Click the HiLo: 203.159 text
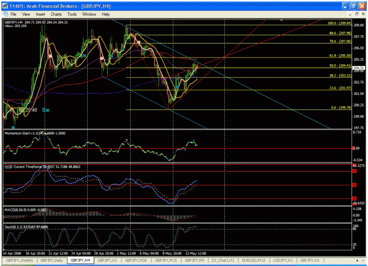 (x=15, y=26)
